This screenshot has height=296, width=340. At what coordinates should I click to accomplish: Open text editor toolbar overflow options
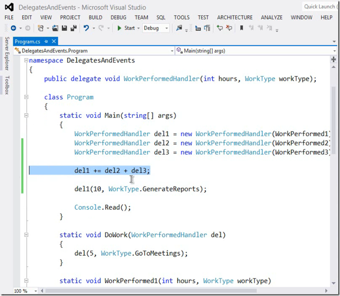(x=277, y=30)
